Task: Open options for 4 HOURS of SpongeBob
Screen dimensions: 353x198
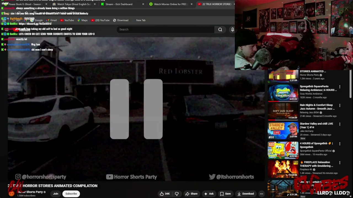Action: (340, 144)
